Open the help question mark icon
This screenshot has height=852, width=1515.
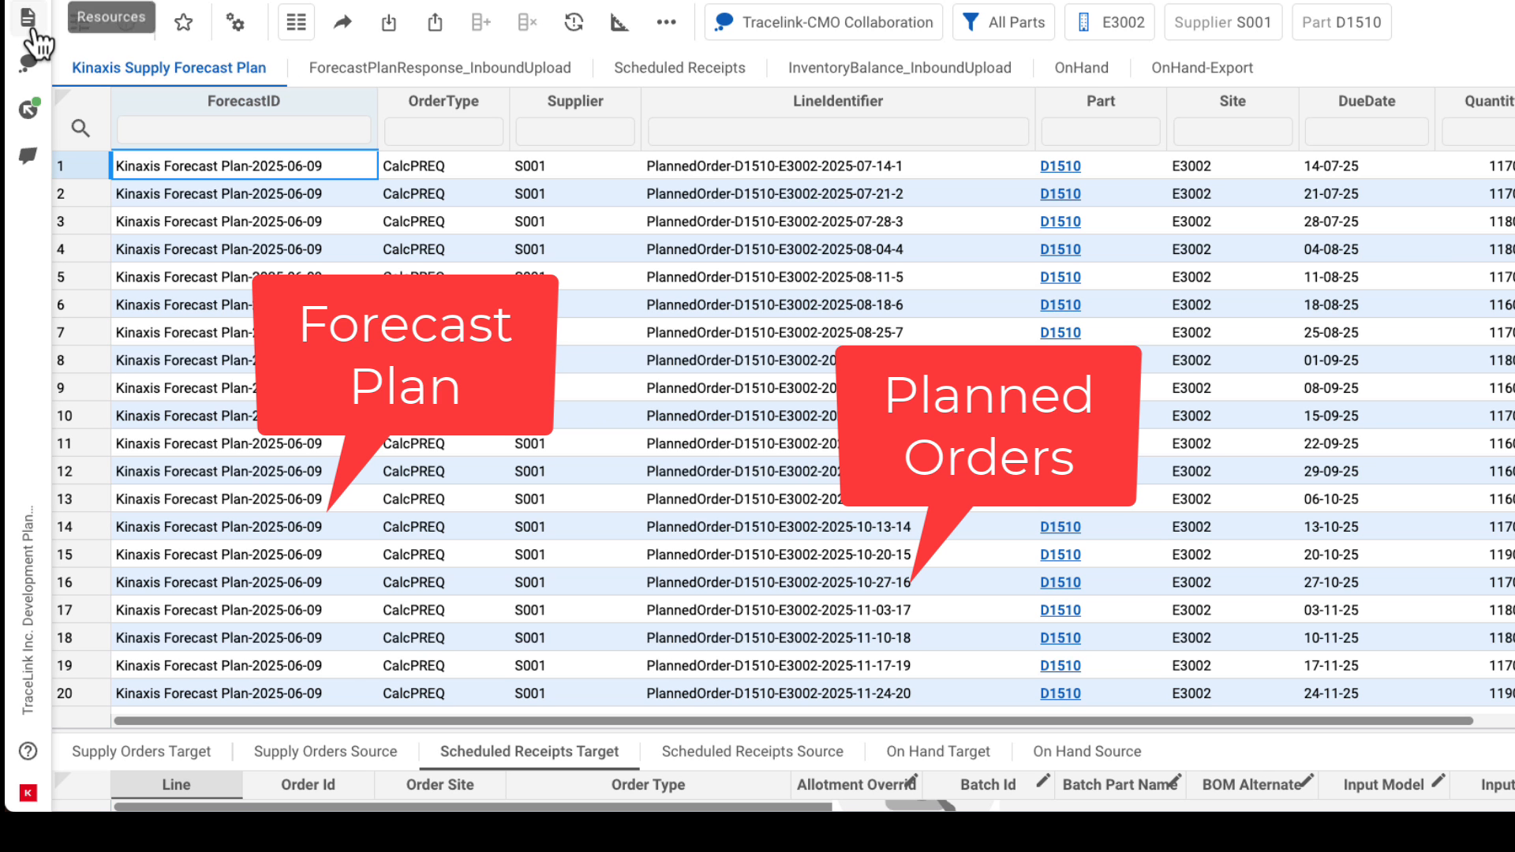click(x=28, y=751)
